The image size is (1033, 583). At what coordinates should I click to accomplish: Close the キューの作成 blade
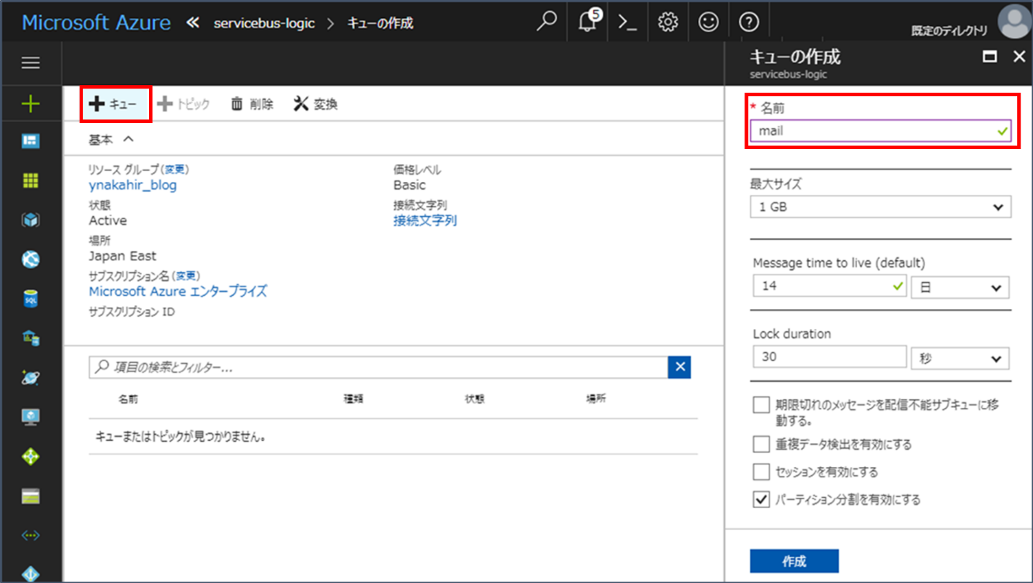coord(1019,57)
